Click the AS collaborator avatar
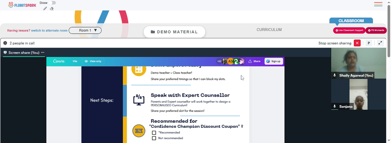Image resolution: width=391 pixels, height=143 pixels. [x=231, y=61]
